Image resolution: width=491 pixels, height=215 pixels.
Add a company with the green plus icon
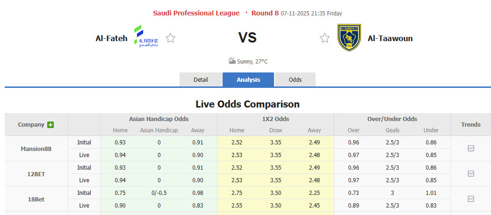click(51, 125)
